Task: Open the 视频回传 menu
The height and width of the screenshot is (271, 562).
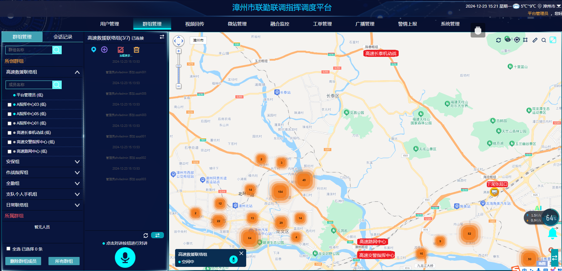Action: tap(194, 24)
